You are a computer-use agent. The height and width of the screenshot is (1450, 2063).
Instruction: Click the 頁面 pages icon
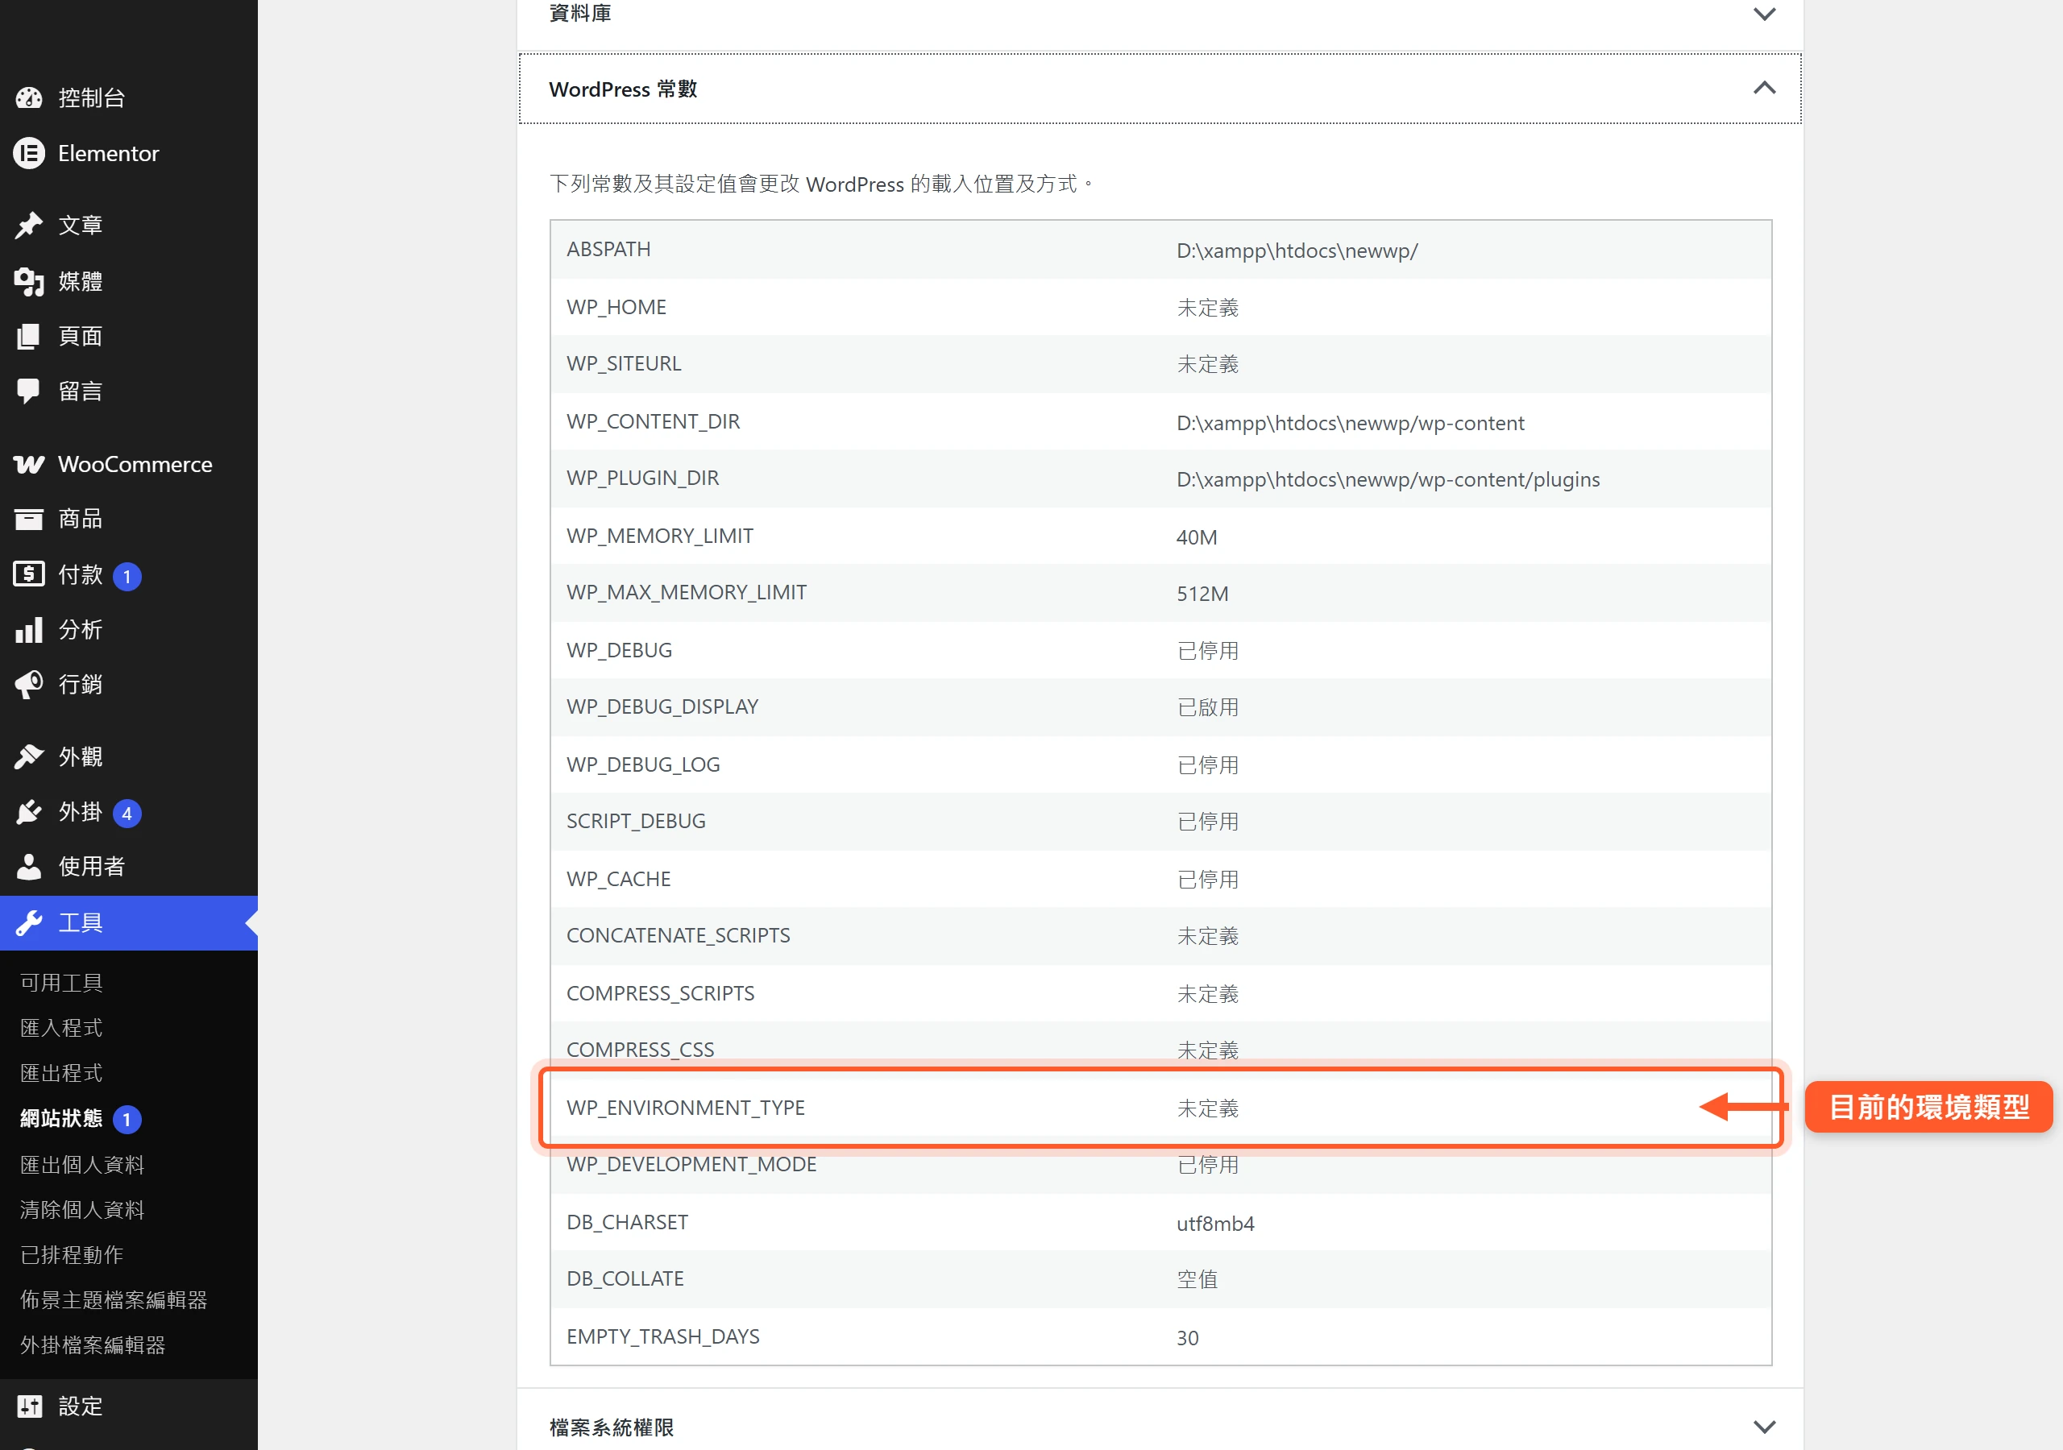pos(29,336)
